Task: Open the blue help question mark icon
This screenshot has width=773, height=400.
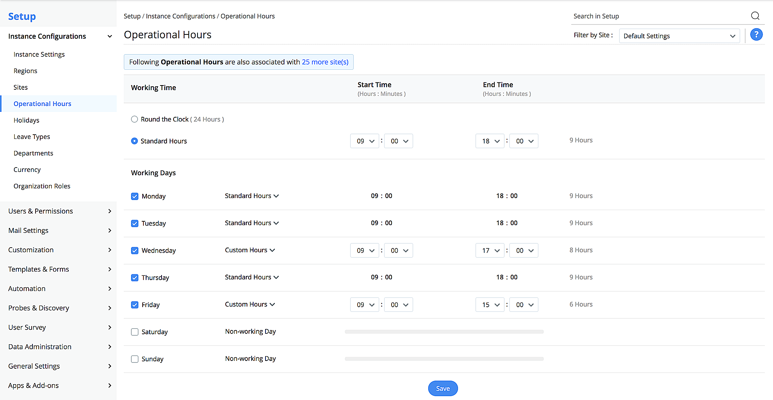Action: tap(756, 35)
